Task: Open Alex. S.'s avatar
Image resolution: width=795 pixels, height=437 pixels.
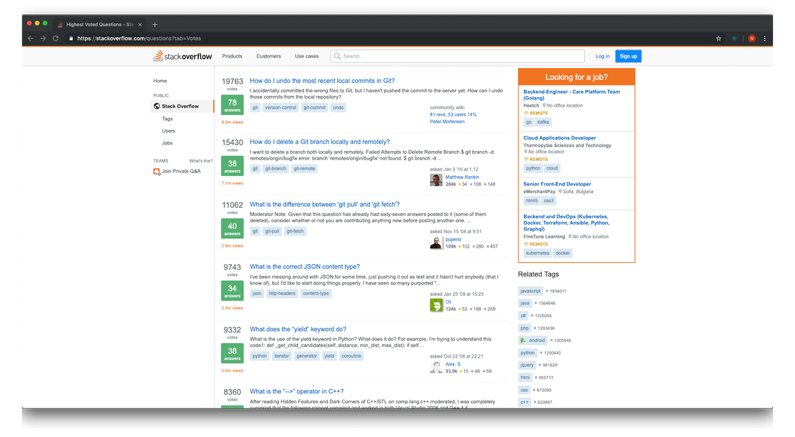Action: (x=436, y=367)
